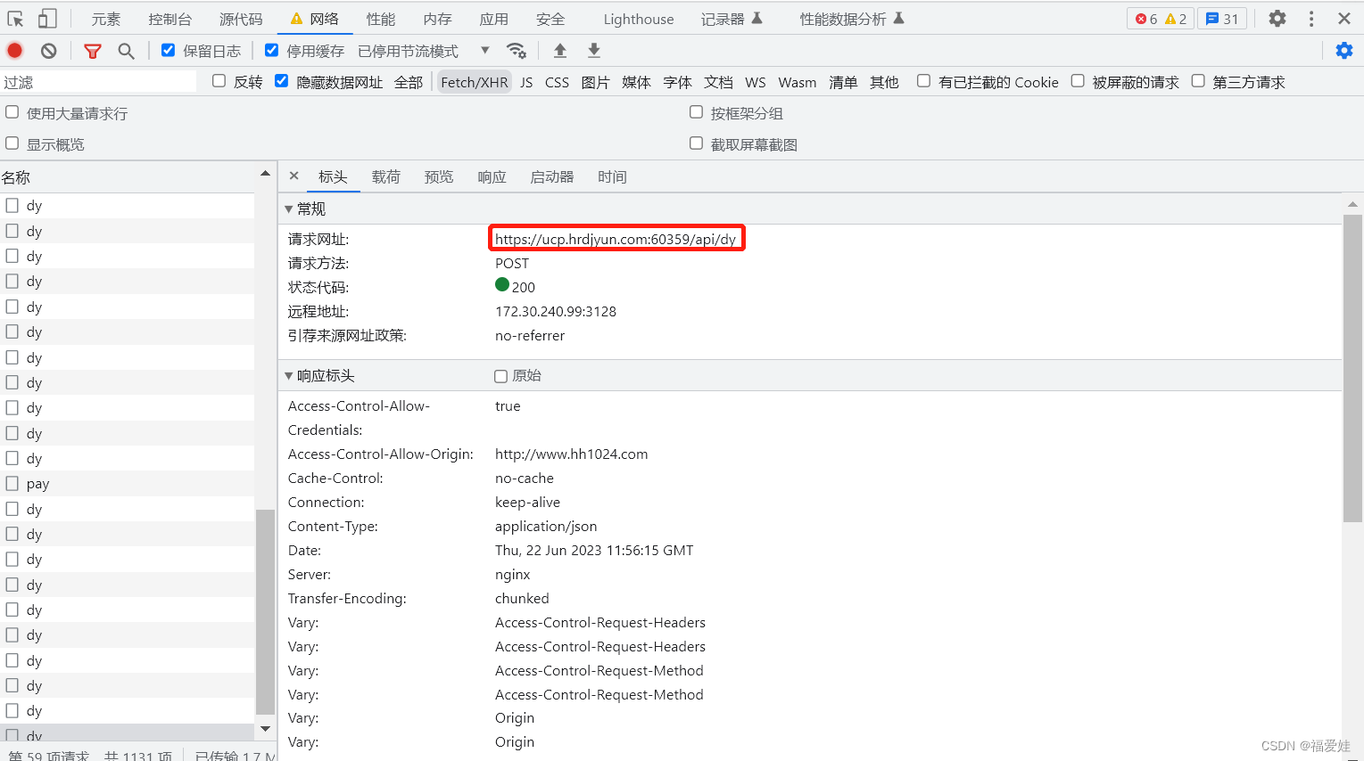Activate the inspect element tool
Screen dimensions: 1364x761
click(14, 18)
